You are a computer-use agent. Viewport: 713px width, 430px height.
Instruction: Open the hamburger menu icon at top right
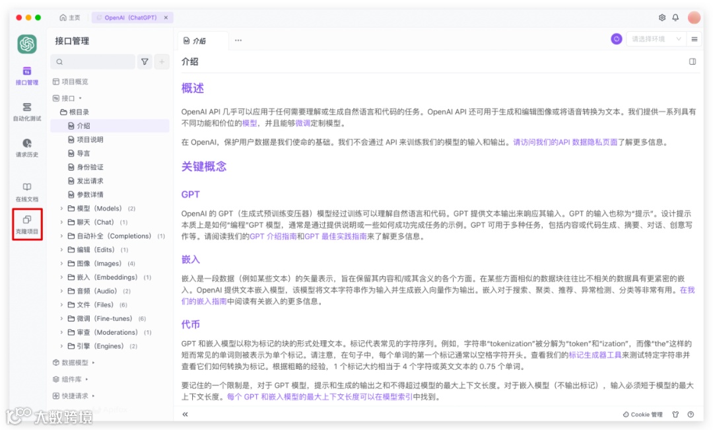695,39
